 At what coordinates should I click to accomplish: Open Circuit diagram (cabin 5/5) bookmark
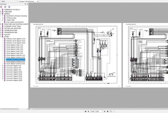click(x=15, y=53)
